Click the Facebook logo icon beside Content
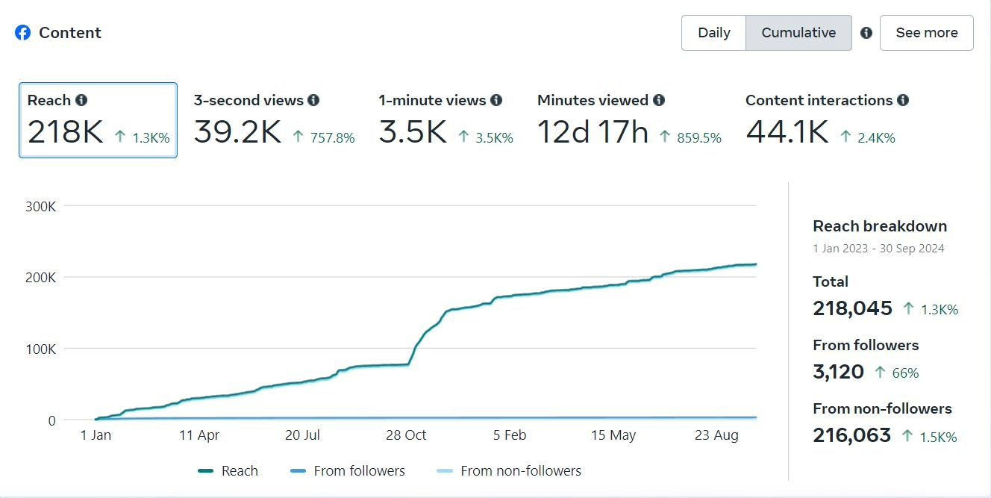Screen dimensions: 991x498 [x=23, y=33]
